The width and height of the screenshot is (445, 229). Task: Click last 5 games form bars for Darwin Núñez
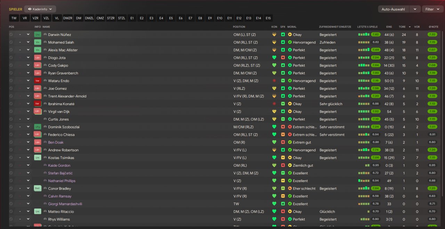click(364, 34)
